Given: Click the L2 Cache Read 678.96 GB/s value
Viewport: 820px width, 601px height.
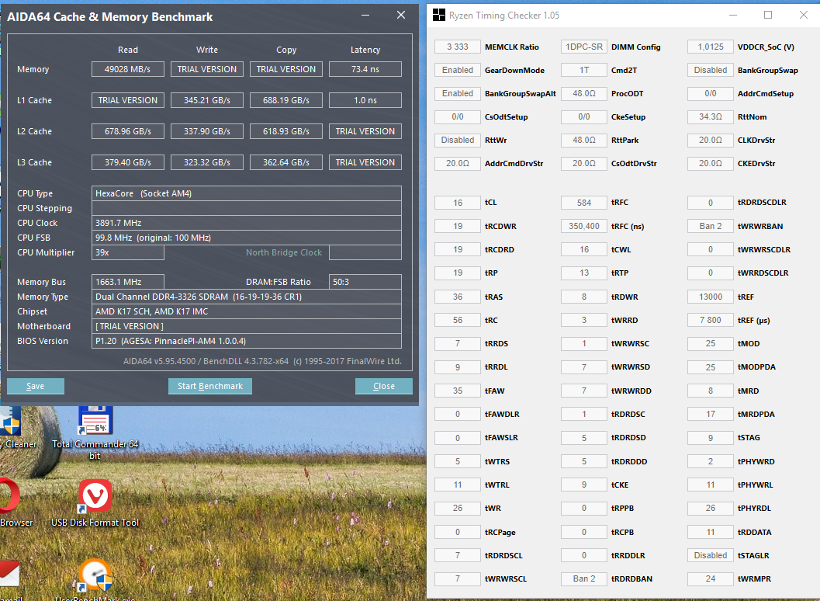Looking at the screenshot, I should coord(127,131).
